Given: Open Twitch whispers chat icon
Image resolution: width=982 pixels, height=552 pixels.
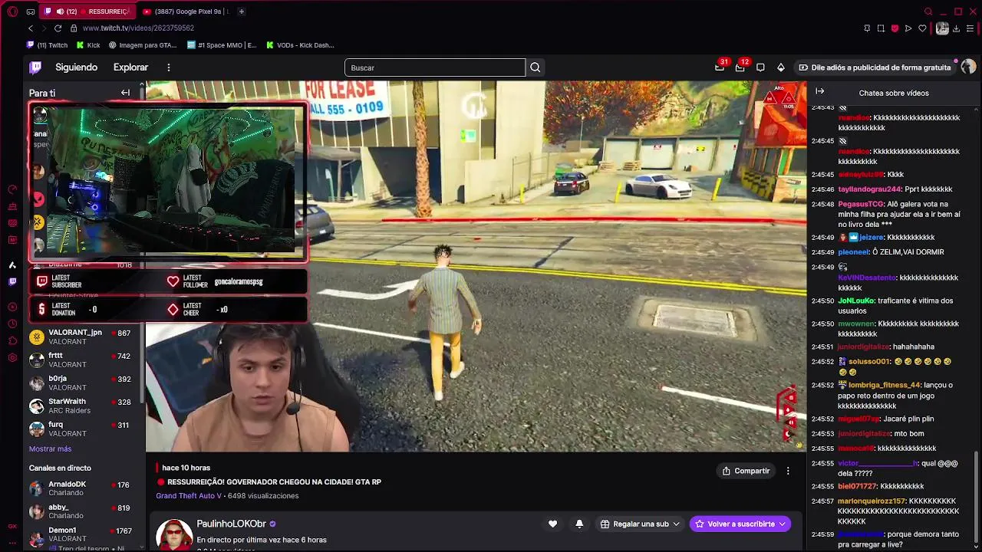Looking at the screenshot, I should click(x=760, y=67).
